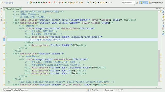Screen dimensions: 165x92
Task: Open the Search dropdown arrow
Action: pos(79,3)
